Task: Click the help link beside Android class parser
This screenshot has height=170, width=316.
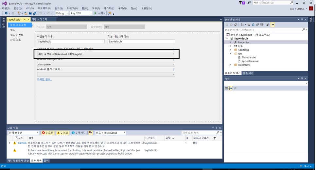Action: [x=174, y=69]
